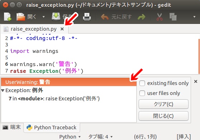The image size is (200, 140).
Task: Open the タブ幅: 4 tab width dropdown
Action: [x=101, y=137]
